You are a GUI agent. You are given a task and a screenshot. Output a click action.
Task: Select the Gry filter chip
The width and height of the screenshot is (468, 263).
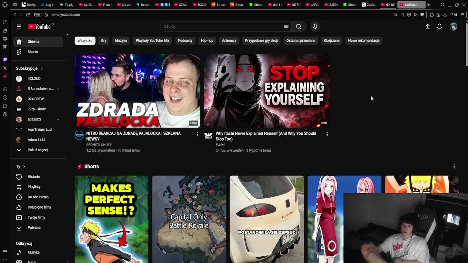coord(104,41)
